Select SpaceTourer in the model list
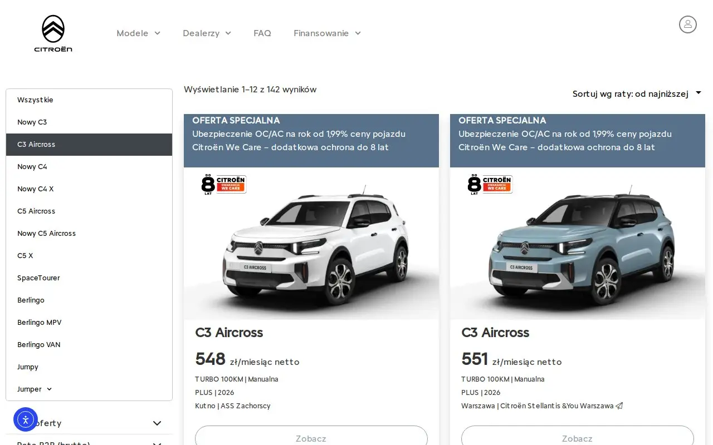The height and width of the screenshot is (445, 713). [89, 278]
